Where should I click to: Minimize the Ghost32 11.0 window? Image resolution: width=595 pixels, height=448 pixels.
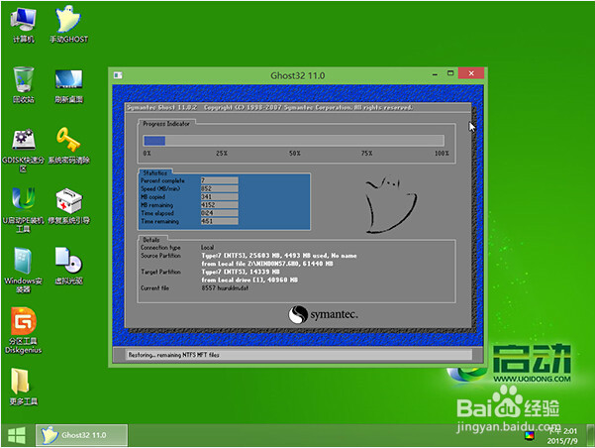435,73
